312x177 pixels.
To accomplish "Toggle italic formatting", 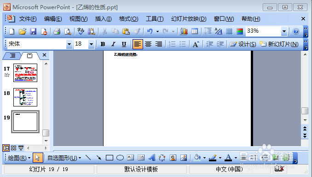I will point(113,44).
